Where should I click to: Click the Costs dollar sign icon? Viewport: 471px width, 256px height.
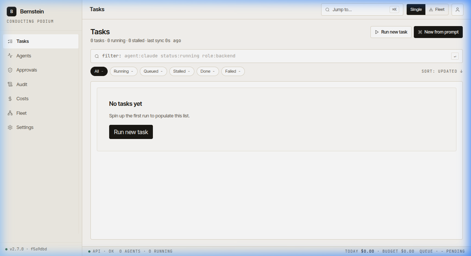tap(10, 99)
